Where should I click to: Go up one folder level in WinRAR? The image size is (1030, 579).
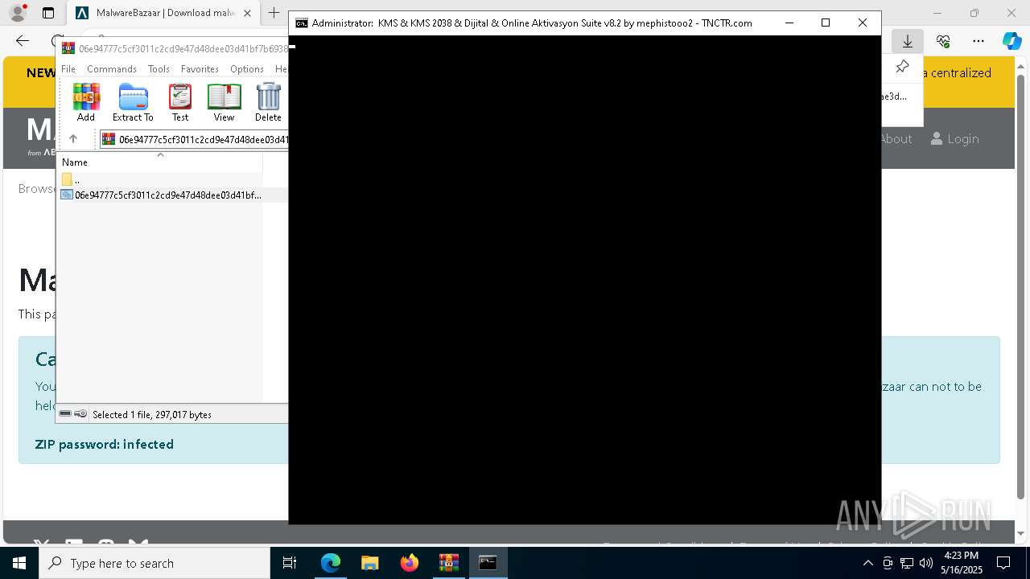coord(73,139)
